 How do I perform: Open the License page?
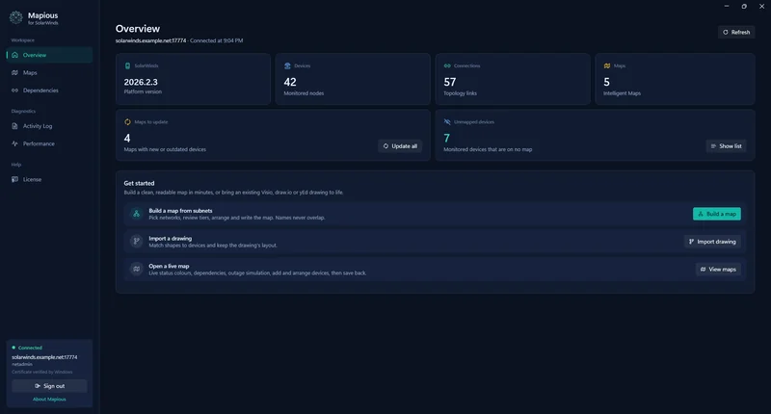49,180
